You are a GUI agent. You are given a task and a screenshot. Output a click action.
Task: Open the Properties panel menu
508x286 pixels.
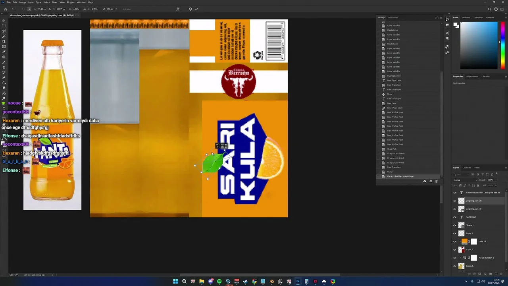pos(506,76)
